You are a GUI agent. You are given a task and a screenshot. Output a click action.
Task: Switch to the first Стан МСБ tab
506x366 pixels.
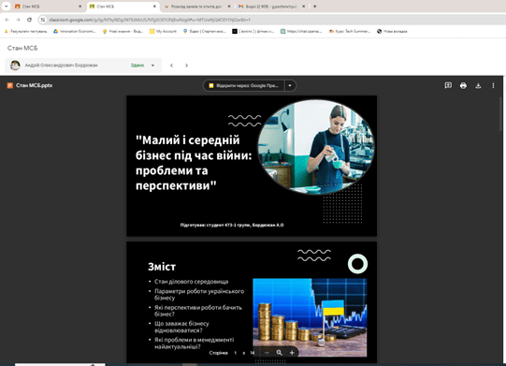point(49,7)
